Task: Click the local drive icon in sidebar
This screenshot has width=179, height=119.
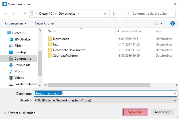Action: pos(11,84)
